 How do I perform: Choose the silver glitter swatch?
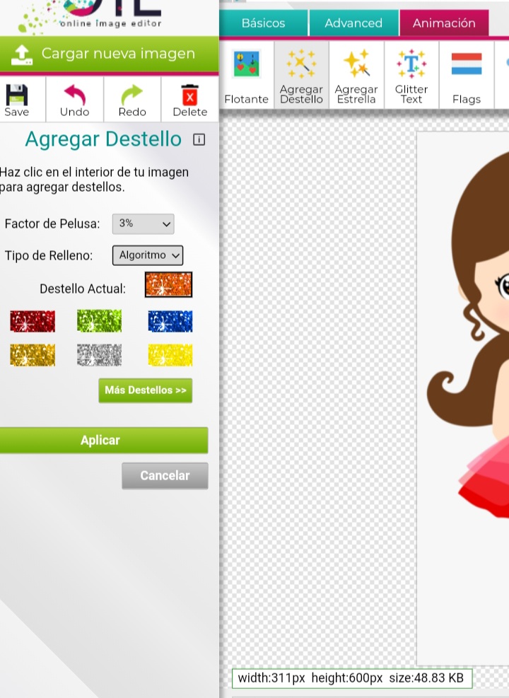click(99, 355)
